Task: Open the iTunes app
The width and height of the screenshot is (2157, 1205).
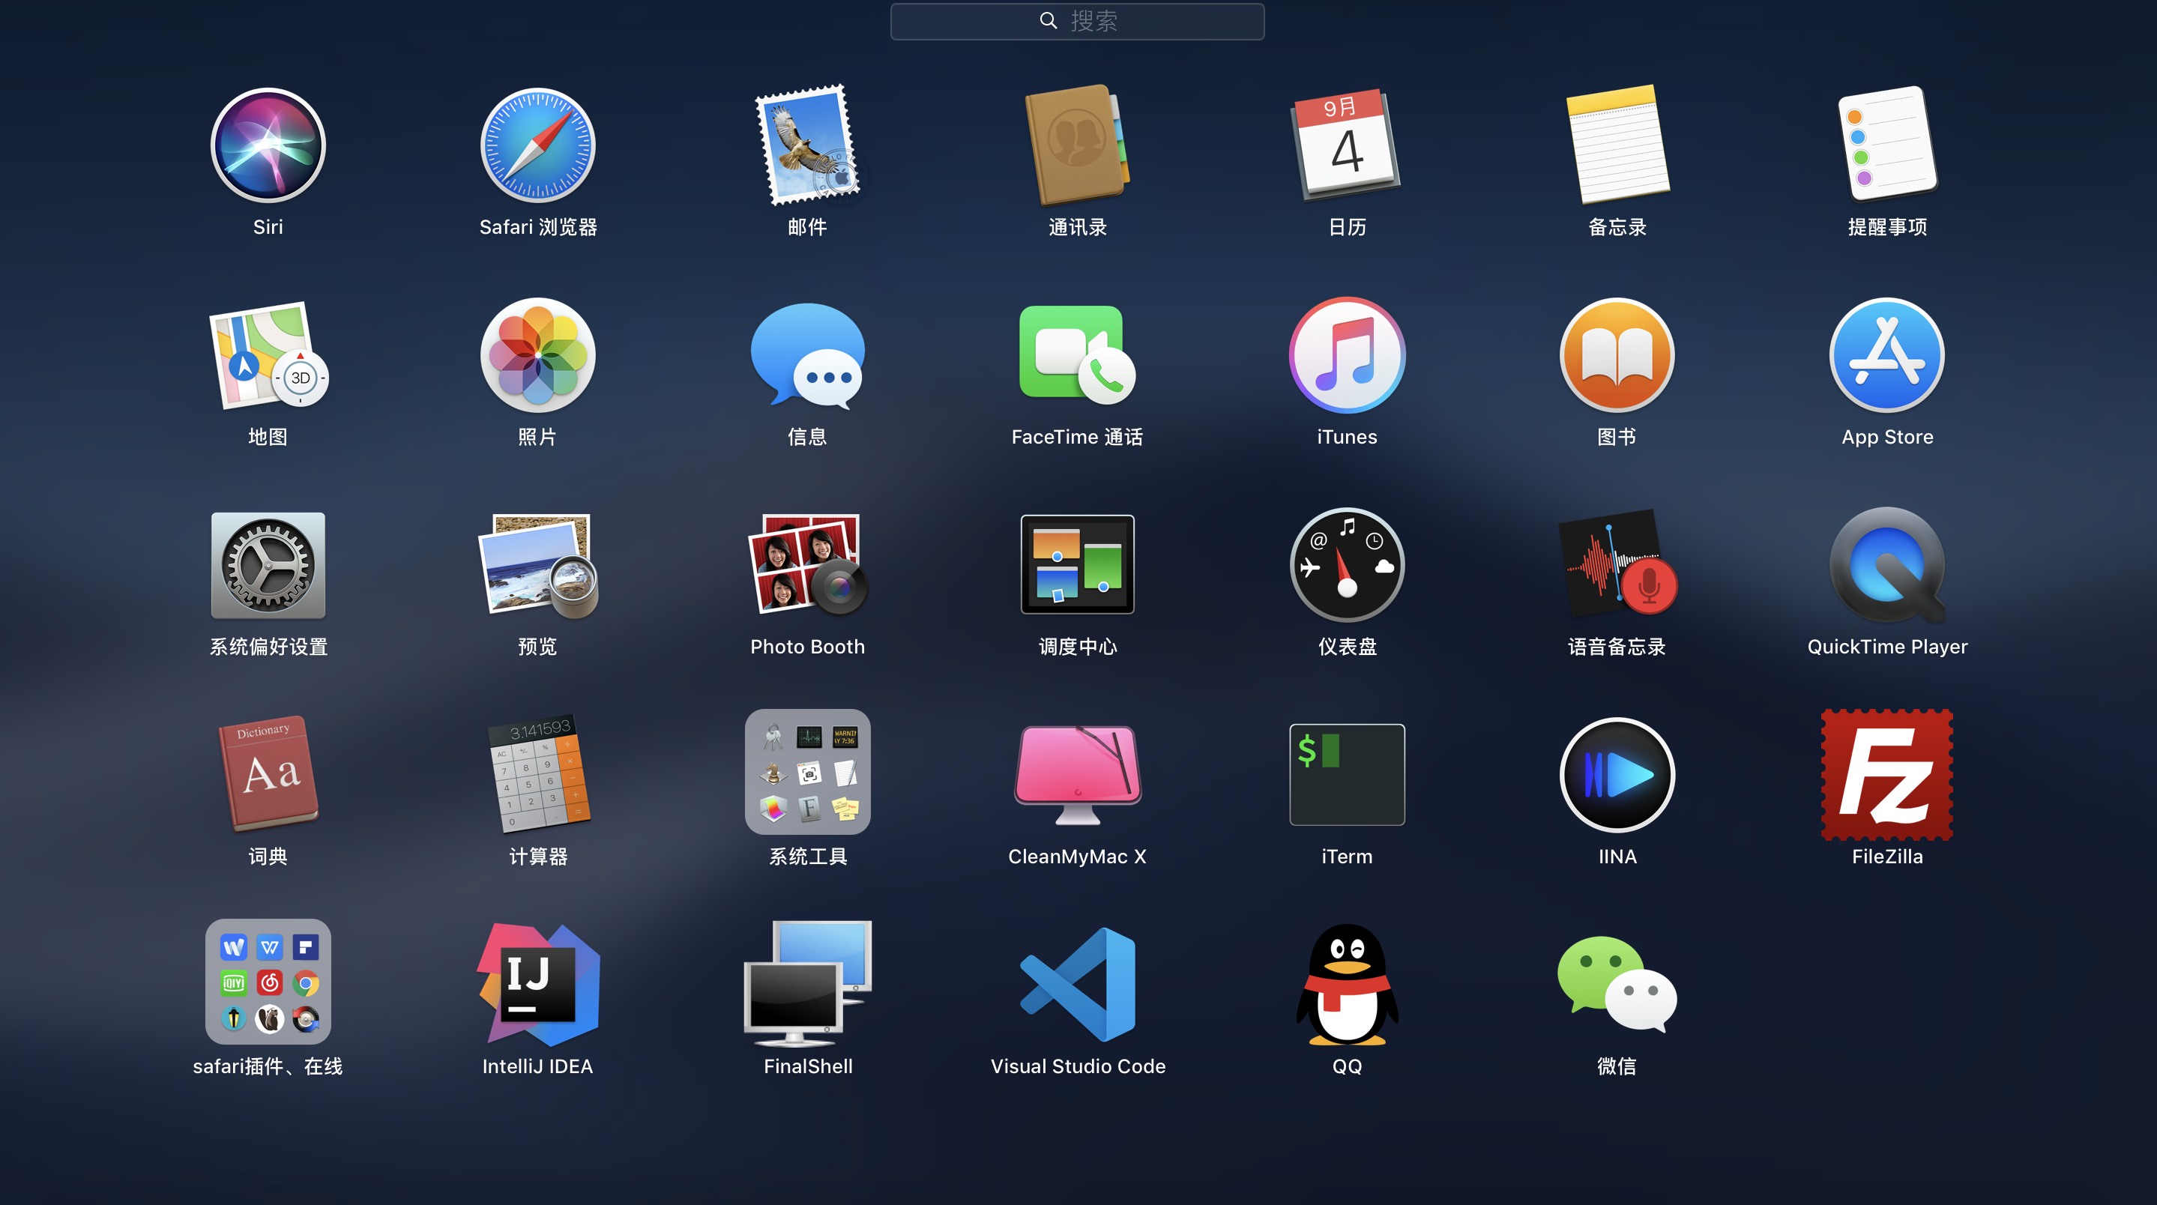Action: [1347, 356]
